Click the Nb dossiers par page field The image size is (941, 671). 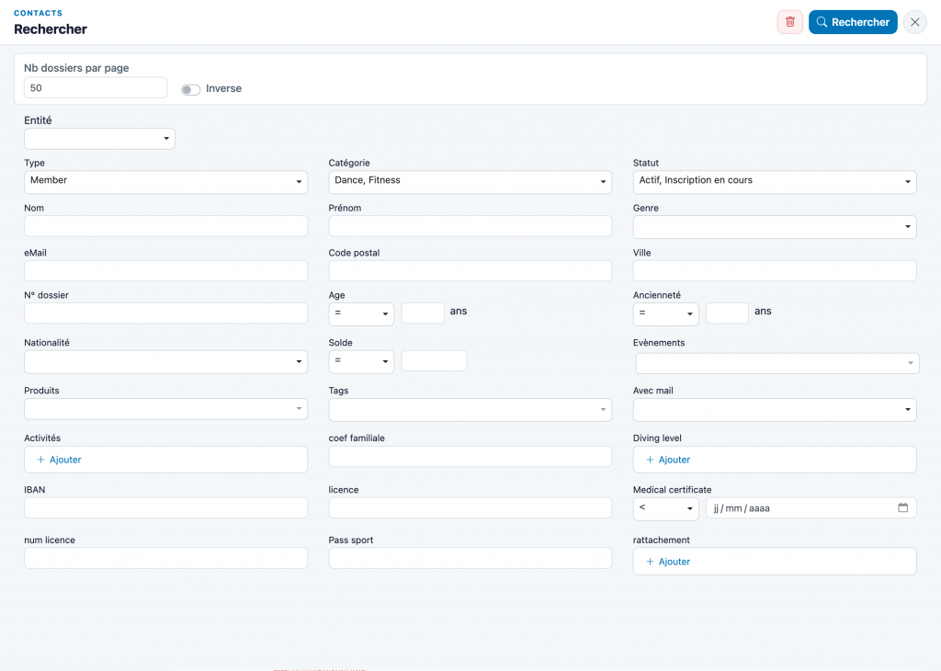coord(96,87)
